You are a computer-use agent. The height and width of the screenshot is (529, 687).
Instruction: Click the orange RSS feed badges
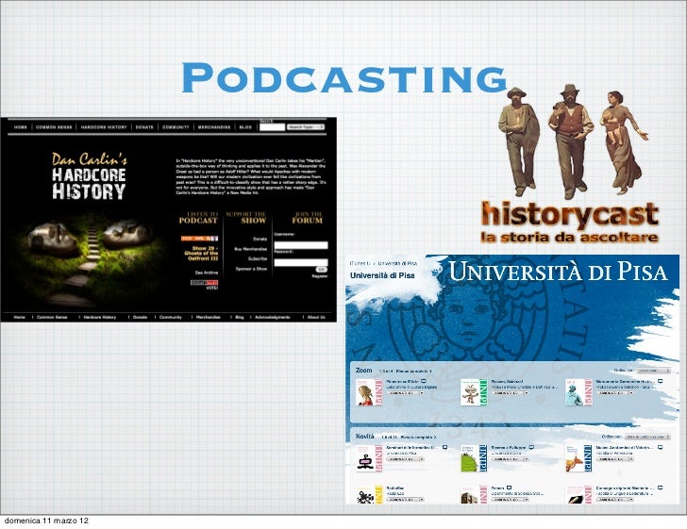point(199,239)
